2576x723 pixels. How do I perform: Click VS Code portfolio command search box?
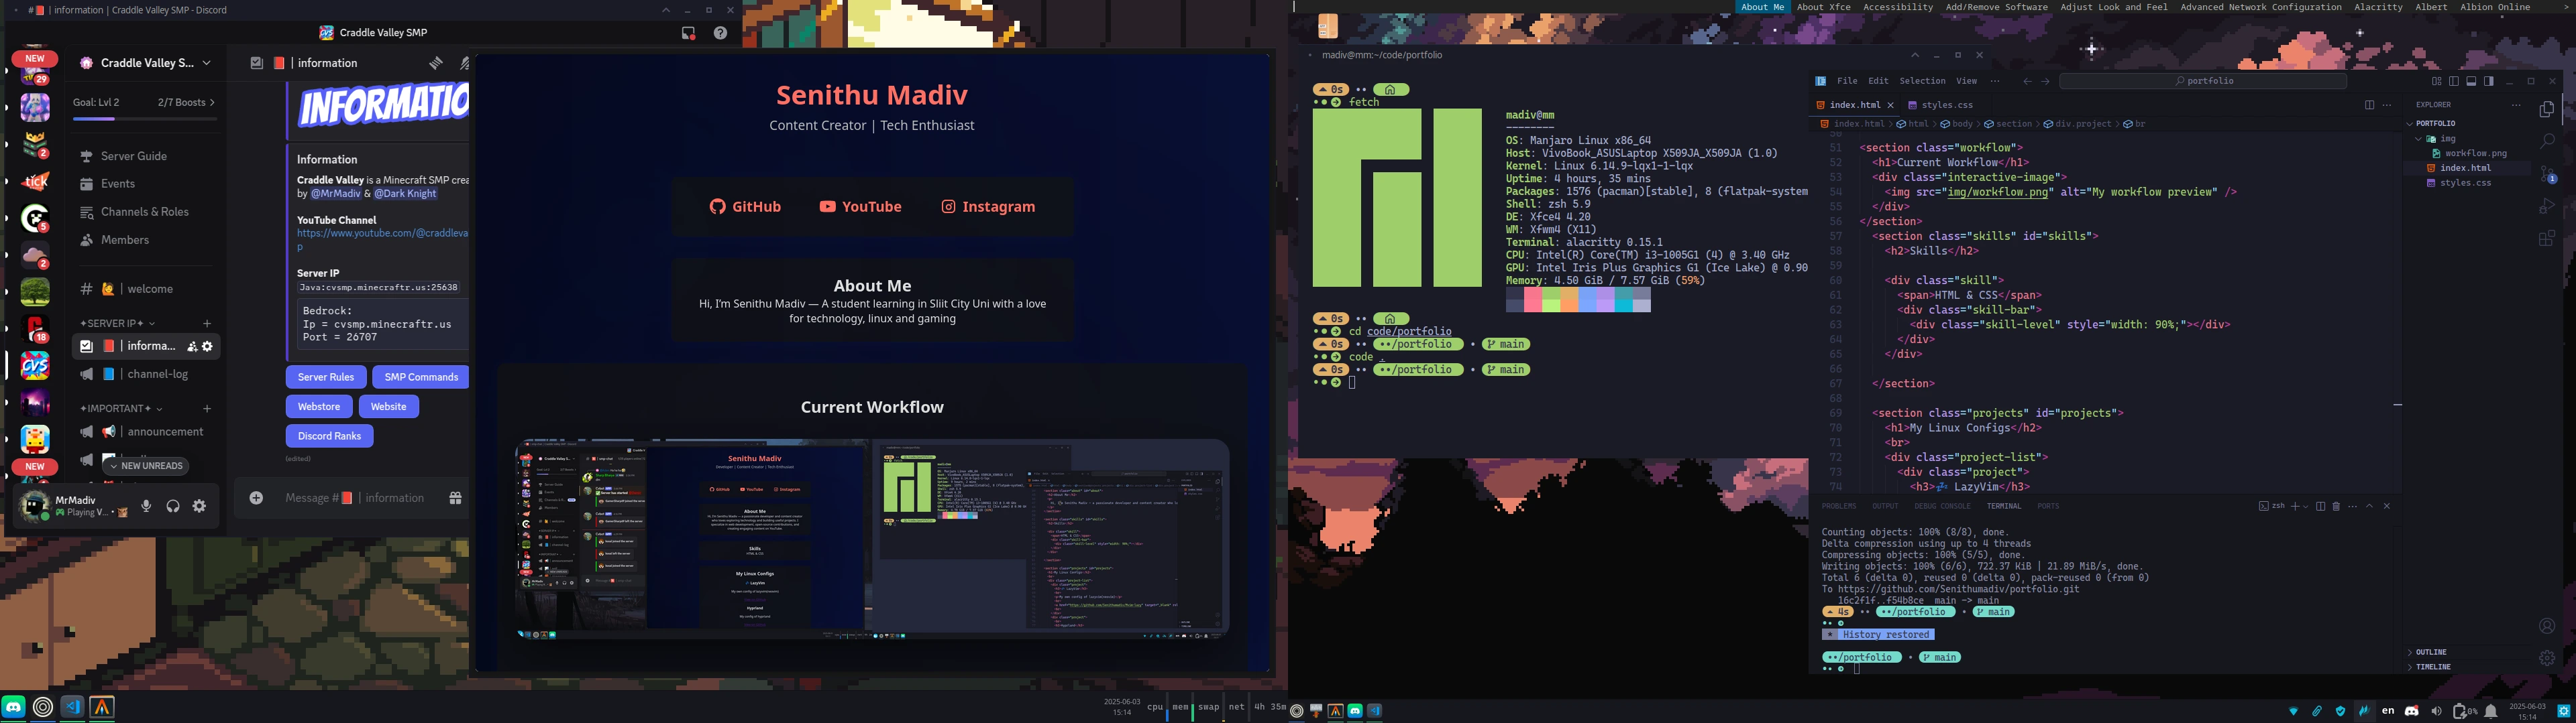2203,82
